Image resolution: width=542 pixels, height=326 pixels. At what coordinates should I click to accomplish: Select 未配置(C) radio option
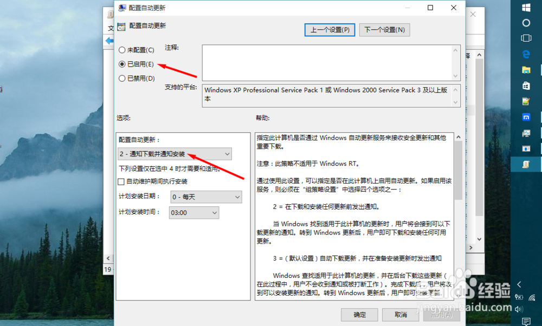click(x=136, y=50)
